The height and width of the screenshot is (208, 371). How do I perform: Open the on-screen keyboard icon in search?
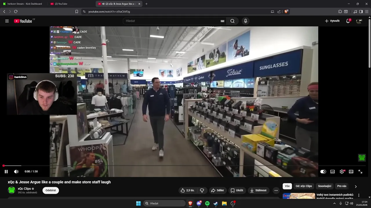coord(222,21)
